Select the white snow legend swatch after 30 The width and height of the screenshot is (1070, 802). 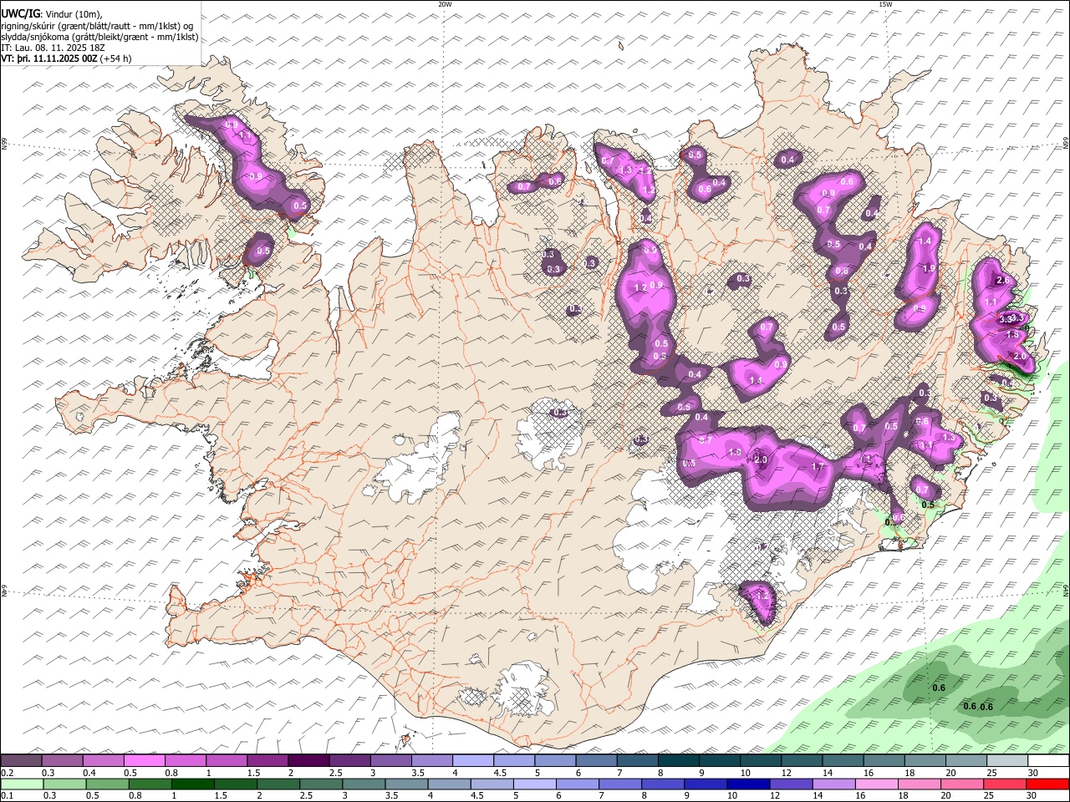click(x=1048, y=760)
